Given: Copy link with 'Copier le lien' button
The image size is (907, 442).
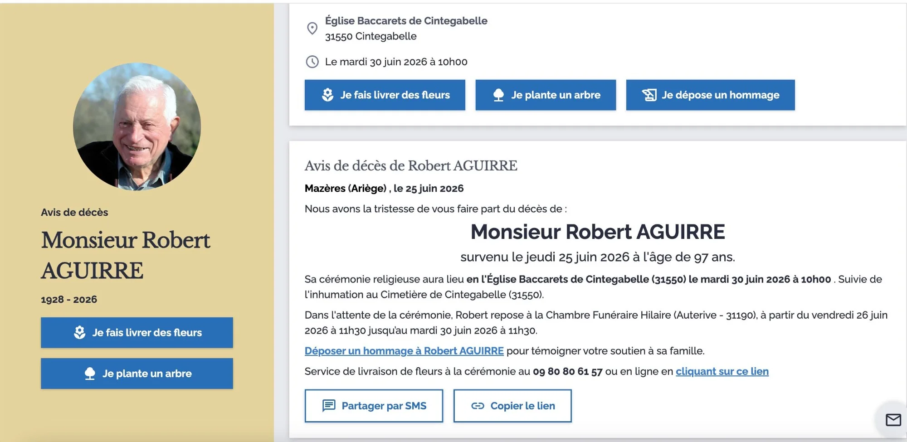Looking at the screenshot, I should point(512,406).
